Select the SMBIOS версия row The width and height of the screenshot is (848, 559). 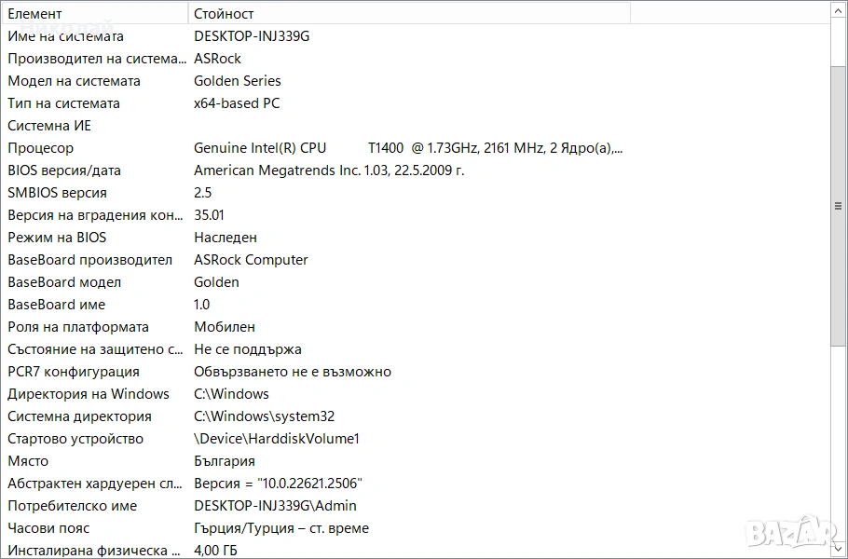[x=57, y=193]
